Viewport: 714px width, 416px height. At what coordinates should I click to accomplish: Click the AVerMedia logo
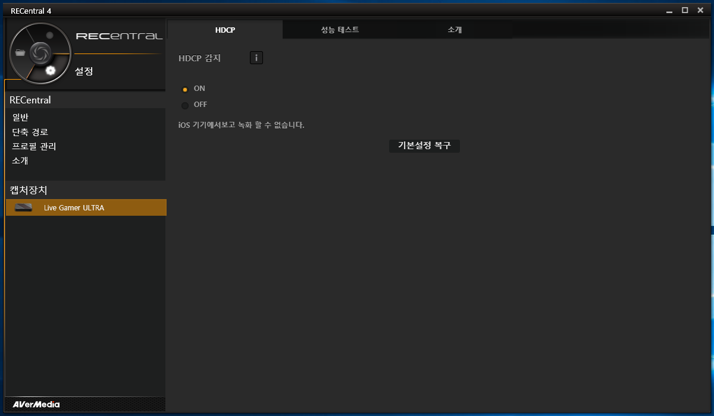(36, 404)
